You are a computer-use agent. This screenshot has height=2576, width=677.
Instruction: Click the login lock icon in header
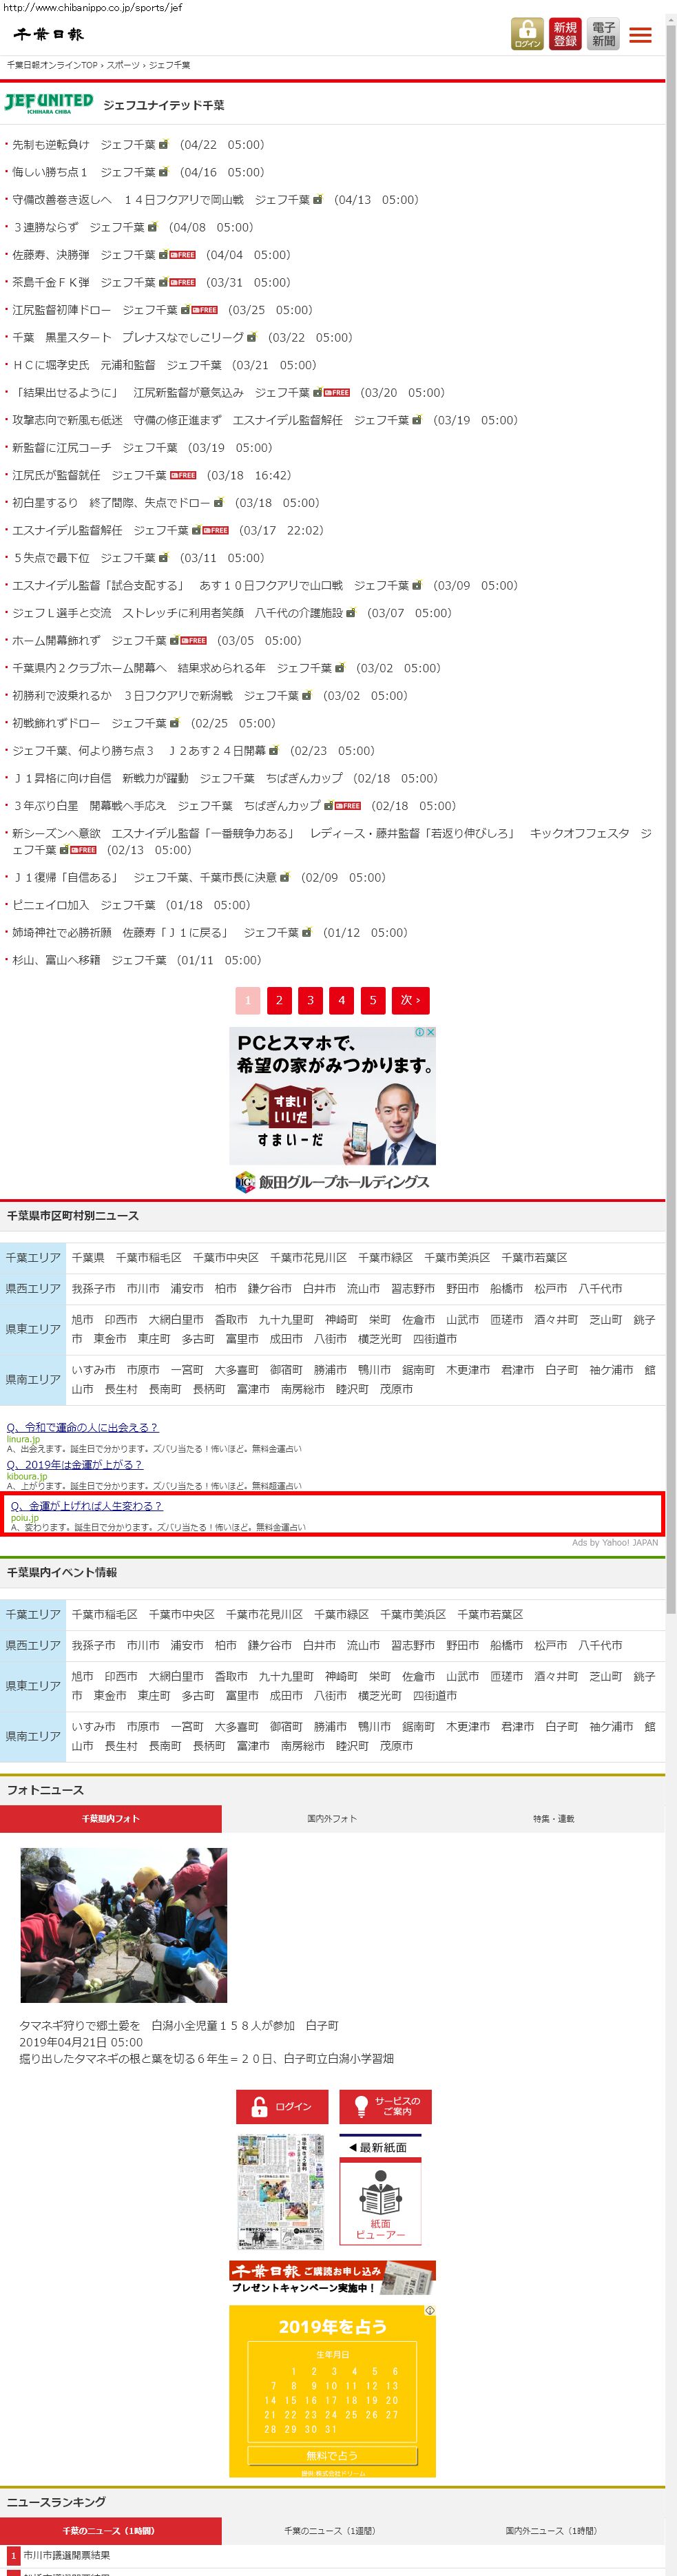click(527, 34)
